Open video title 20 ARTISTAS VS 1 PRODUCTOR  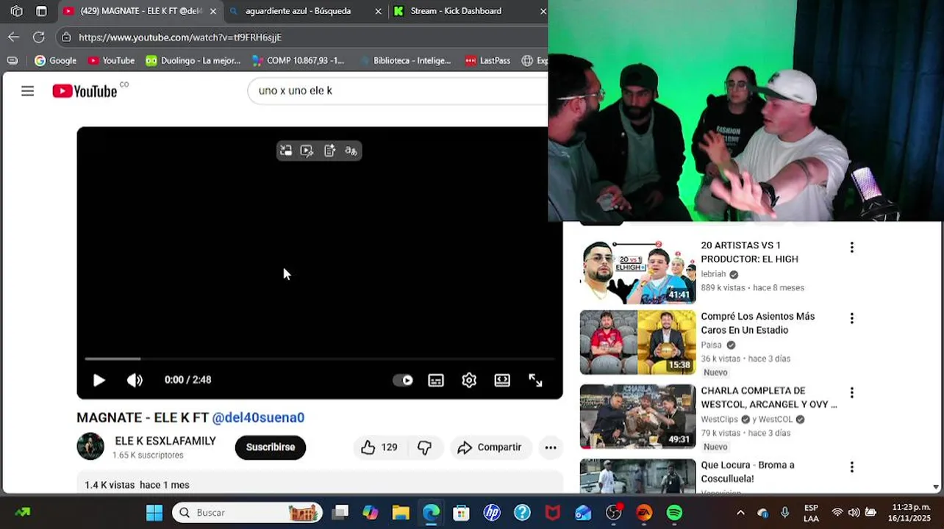pos(749,252)
